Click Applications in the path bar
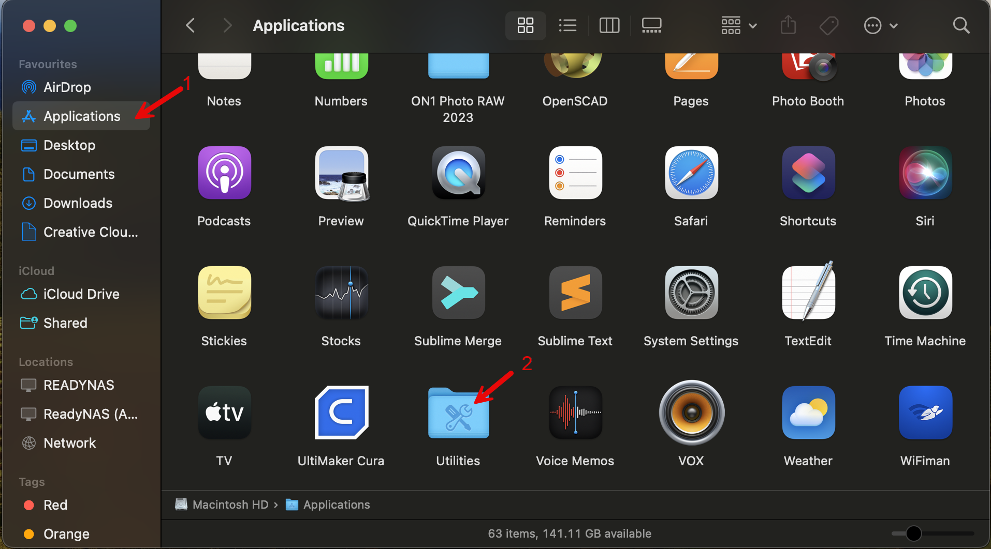The width and height of the screenshot is (991, 549). tap(328, 505)
